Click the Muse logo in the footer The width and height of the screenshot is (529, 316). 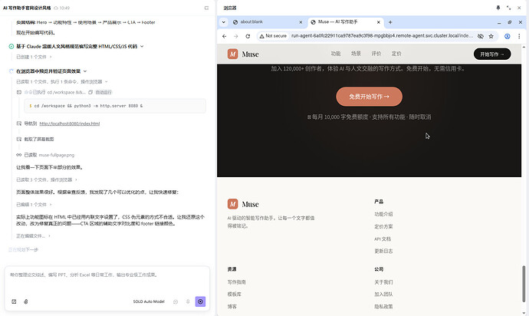[x=243, y=204]
